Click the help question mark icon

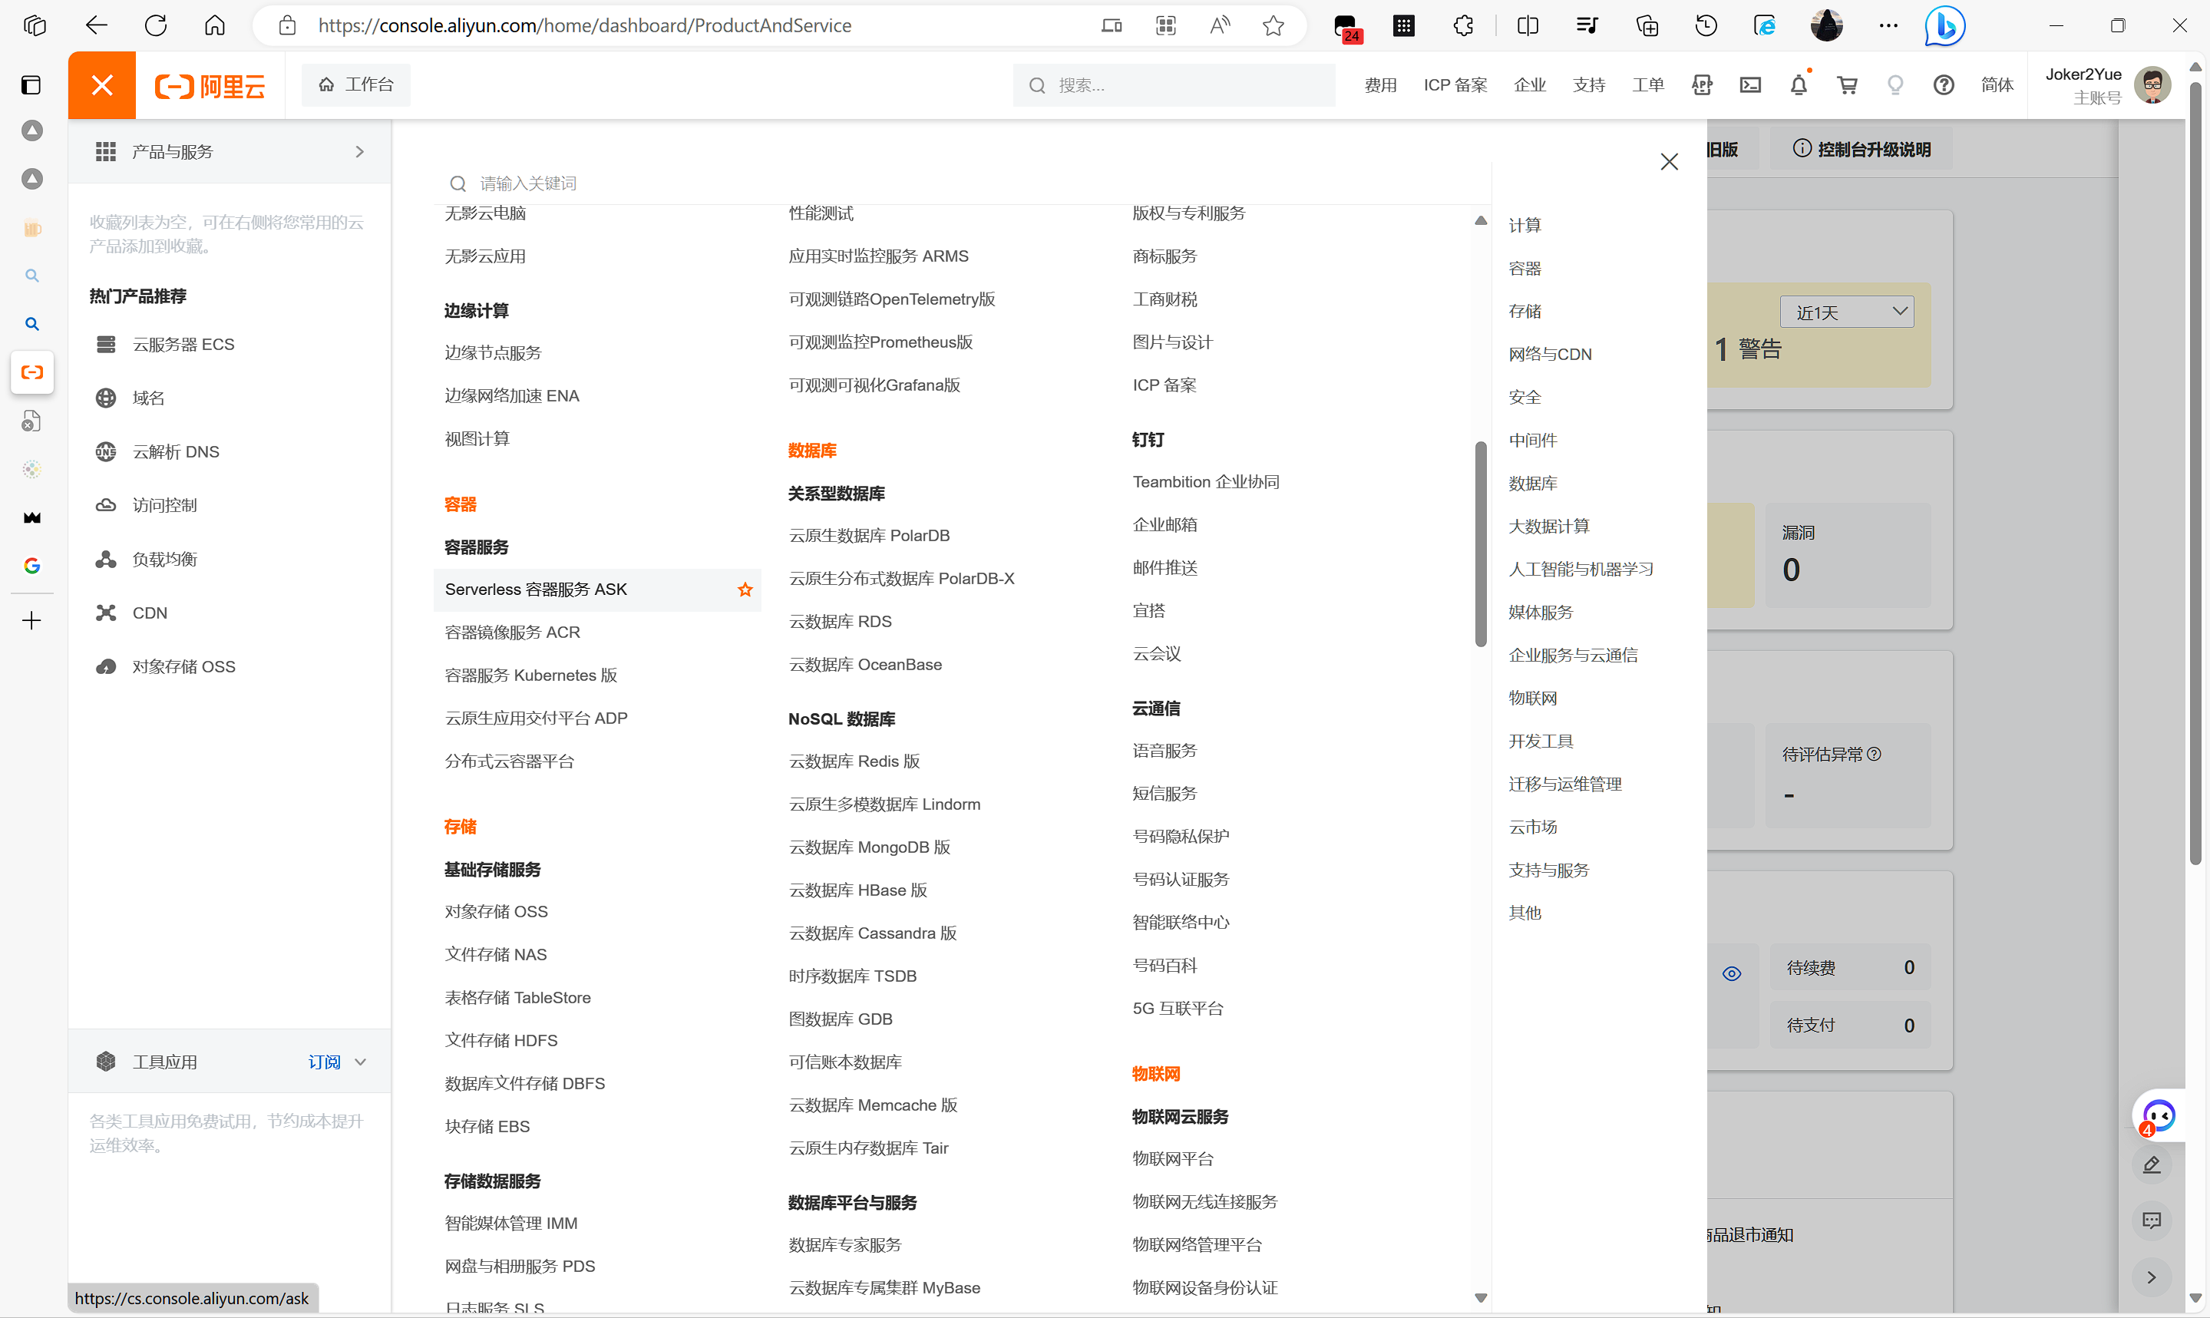(x=1943, y=85)
